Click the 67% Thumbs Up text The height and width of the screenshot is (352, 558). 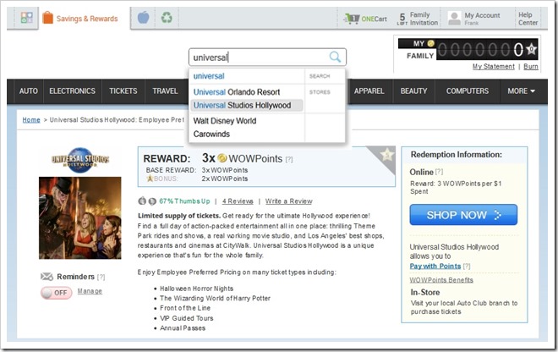[x=184, y=201]
